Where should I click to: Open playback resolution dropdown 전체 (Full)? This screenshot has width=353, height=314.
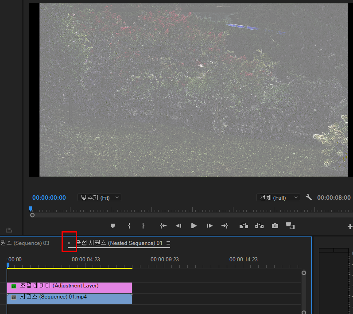pos(278,198)
